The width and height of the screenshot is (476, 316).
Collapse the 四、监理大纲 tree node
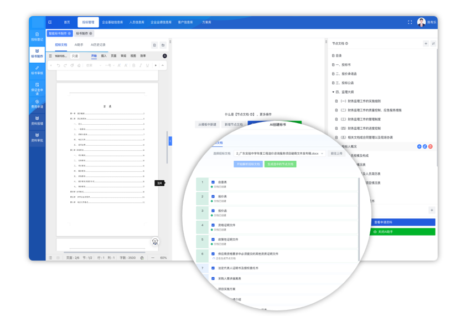(x=333, y=92)
